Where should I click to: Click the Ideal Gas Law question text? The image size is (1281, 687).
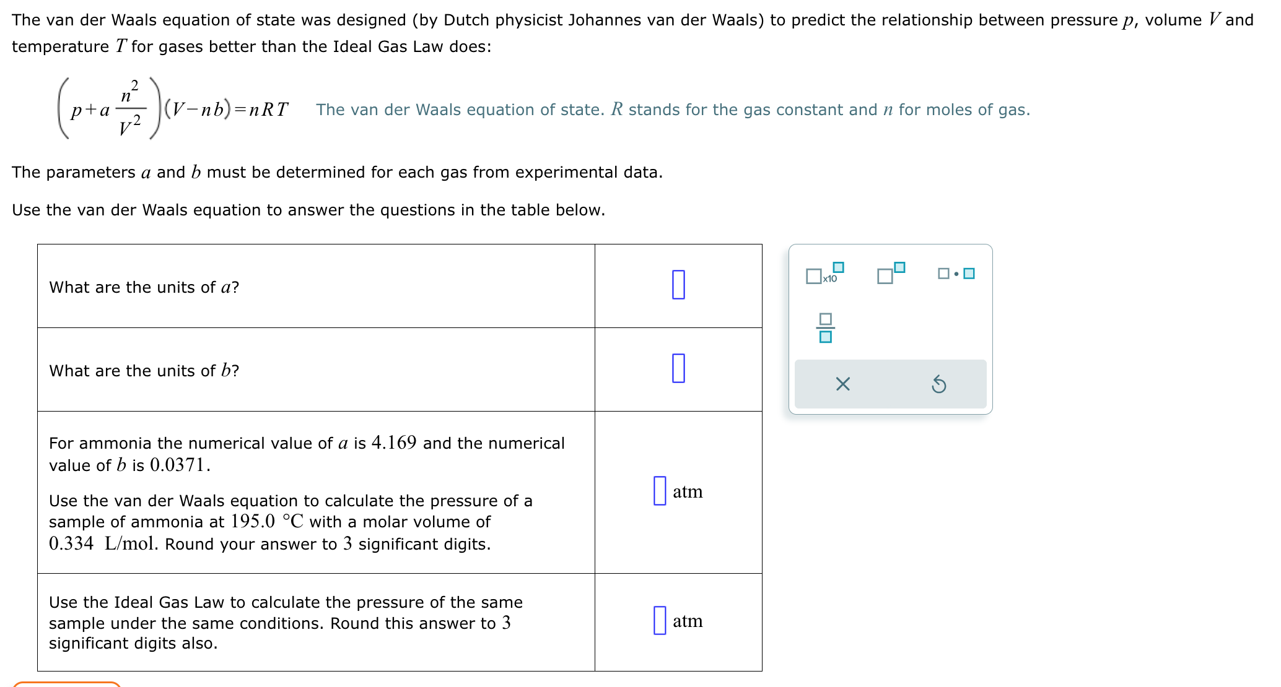coord(285,623)
